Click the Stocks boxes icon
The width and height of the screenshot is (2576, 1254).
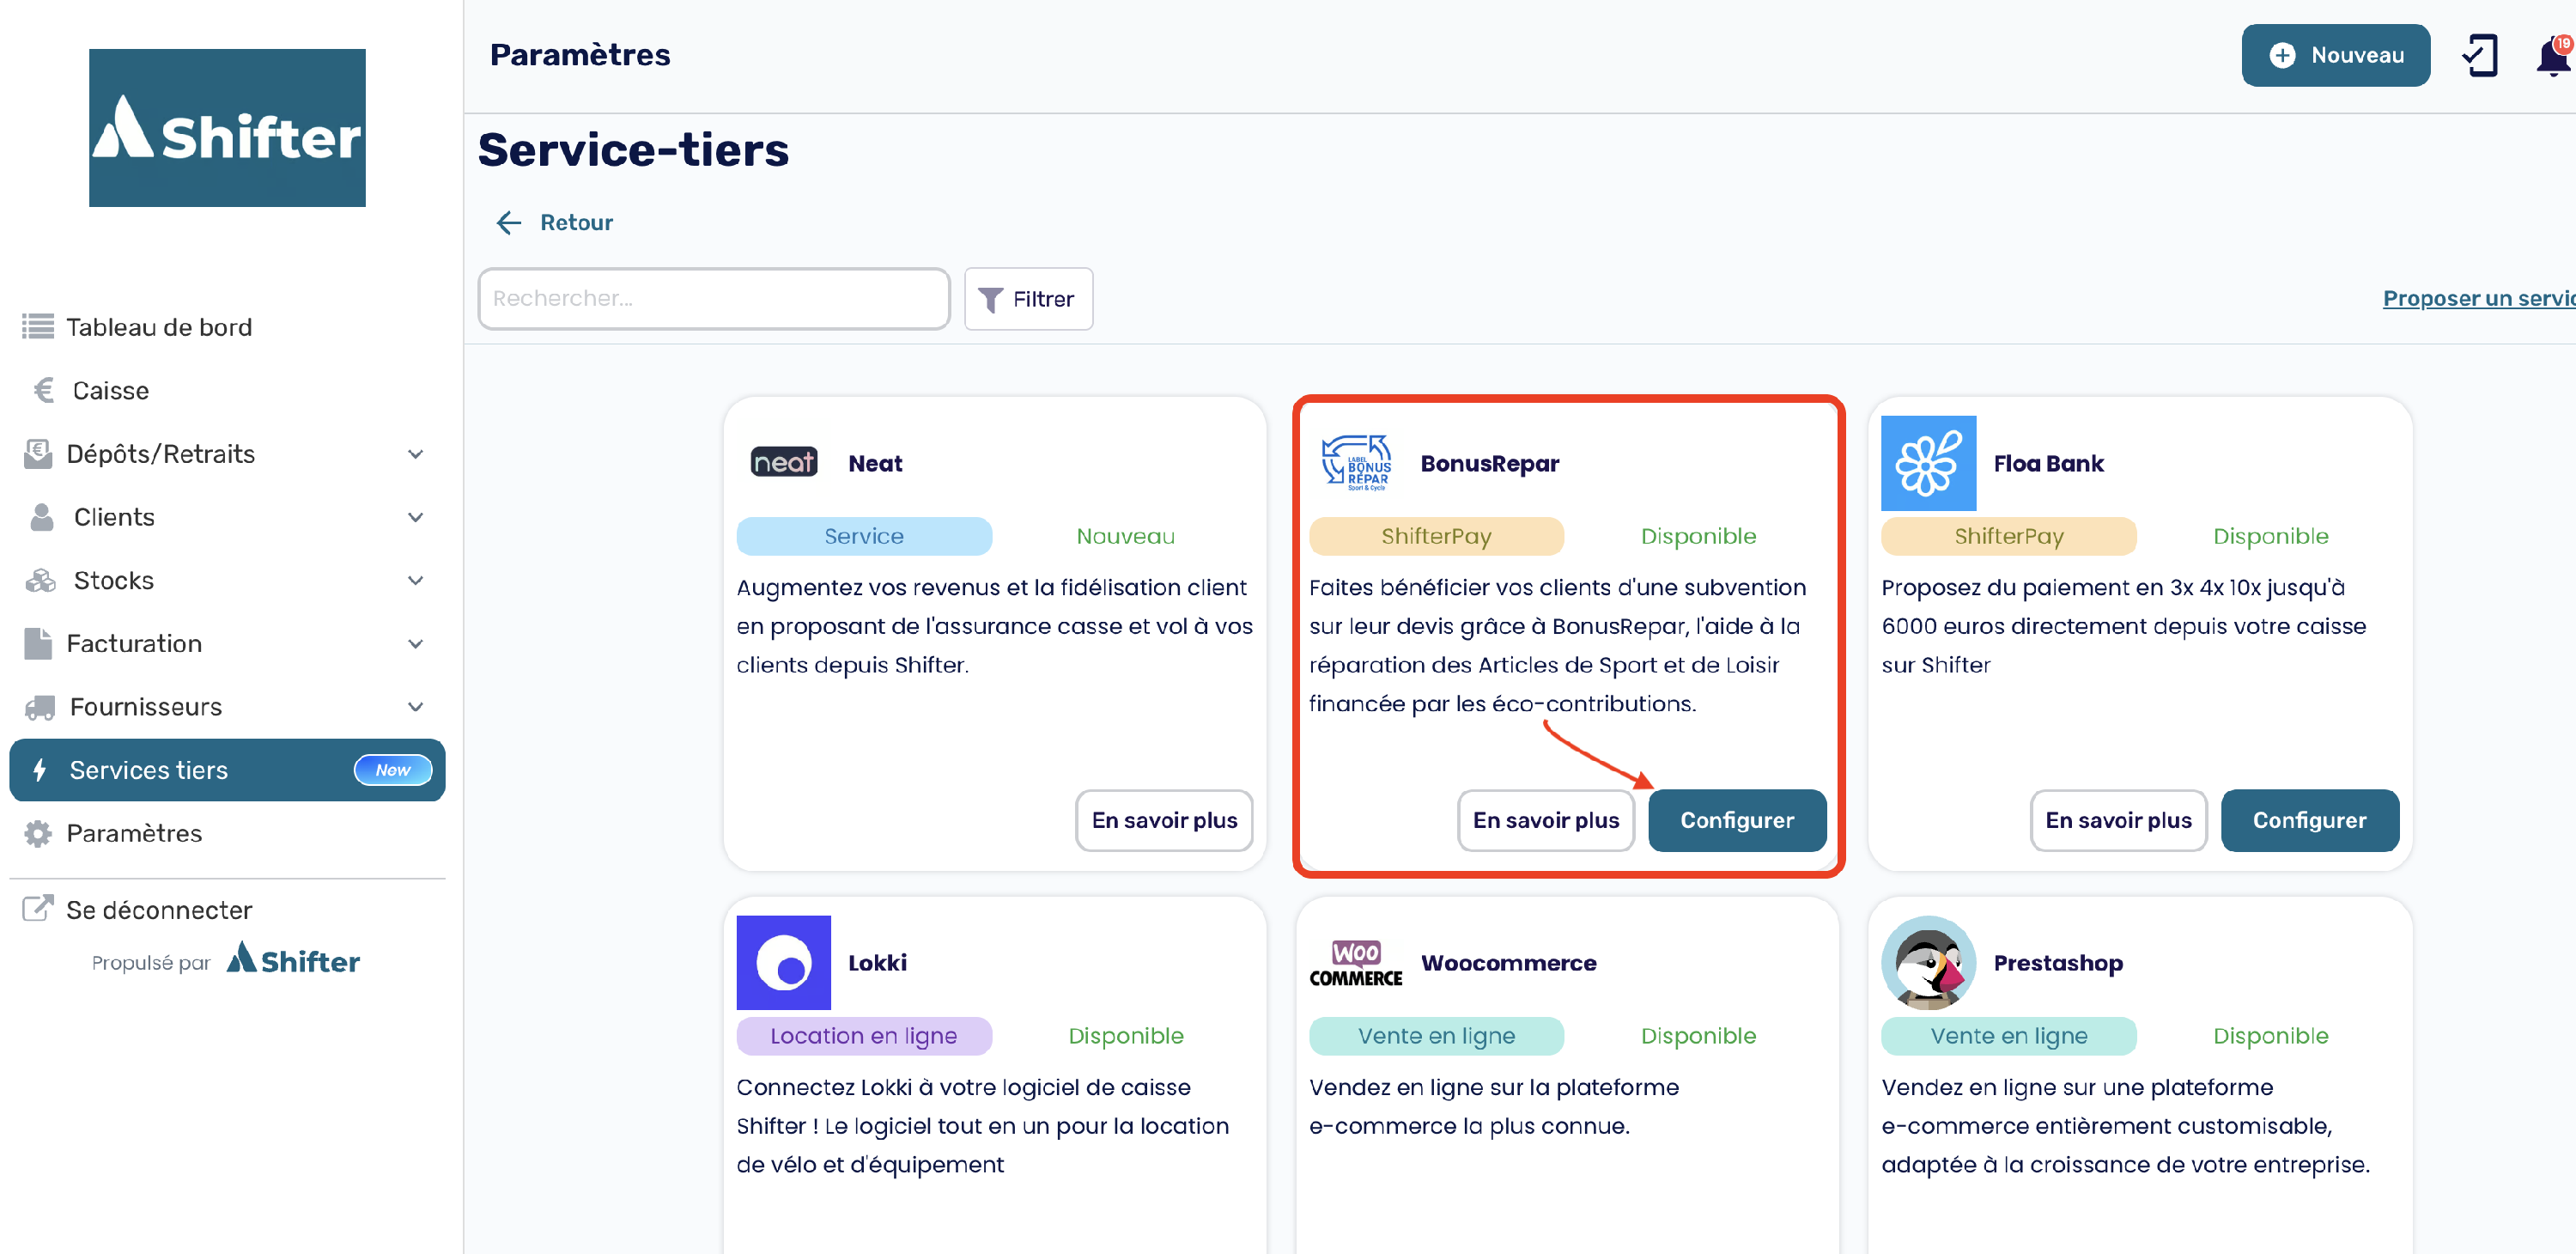coord(41,580)
